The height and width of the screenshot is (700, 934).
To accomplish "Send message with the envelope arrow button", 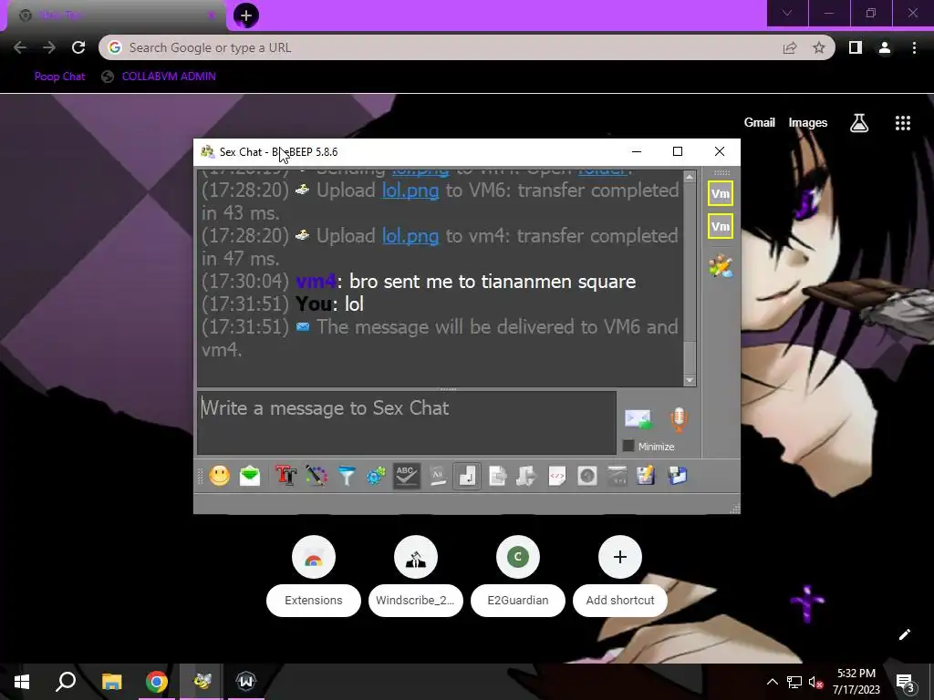I will point(638,419).
